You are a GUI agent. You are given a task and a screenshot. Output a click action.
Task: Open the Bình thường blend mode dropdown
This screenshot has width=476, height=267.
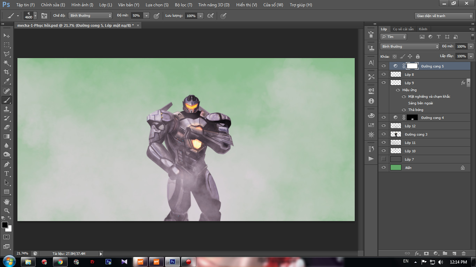[x=409, y=46]
